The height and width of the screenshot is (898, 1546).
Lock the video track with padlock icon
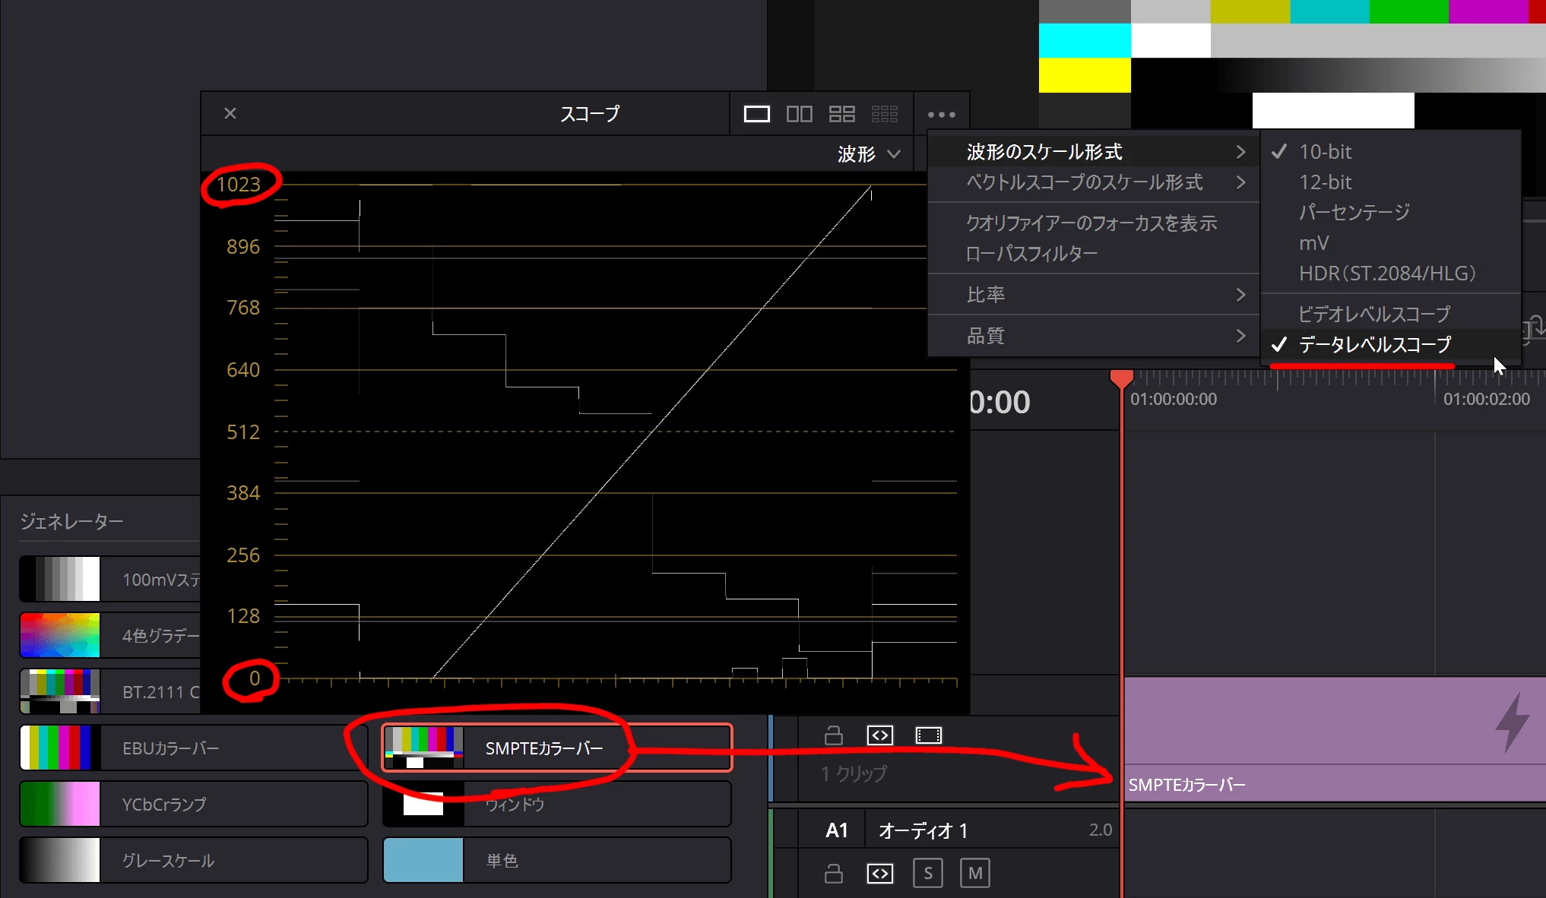[x=834, y=735]
